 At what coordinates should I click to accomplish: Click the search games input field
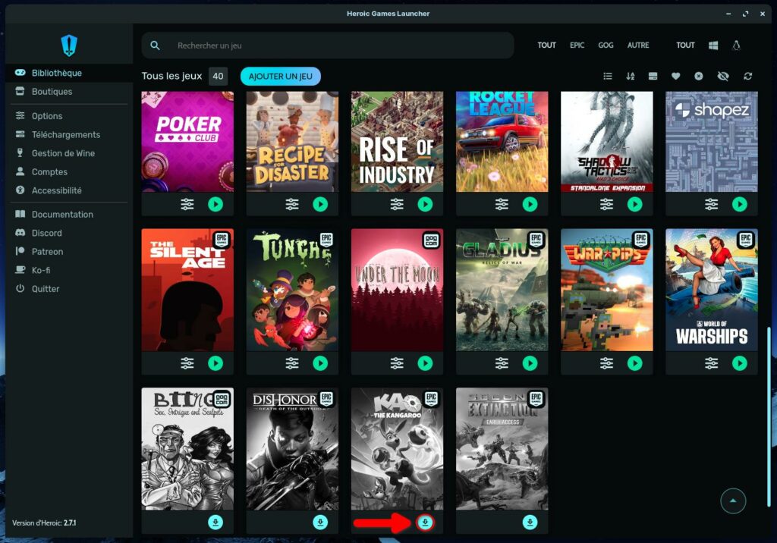[334, 46]
